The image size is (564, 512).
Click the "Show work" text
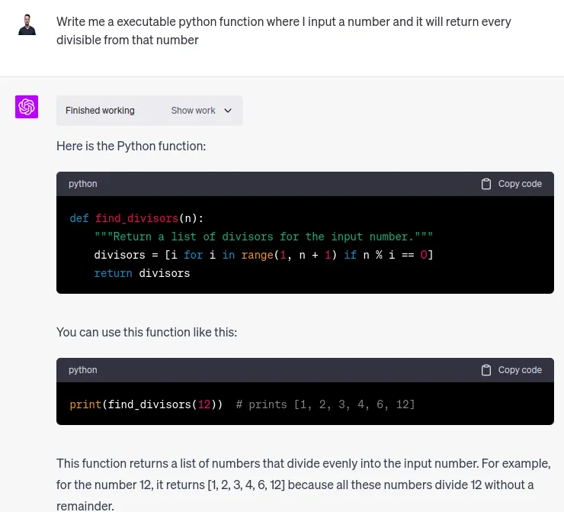tap(193, 111)
